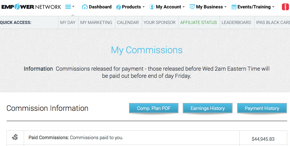Click the Empower Network logo
The width and height of the screenshot is (290, 146).
point(31,7)
